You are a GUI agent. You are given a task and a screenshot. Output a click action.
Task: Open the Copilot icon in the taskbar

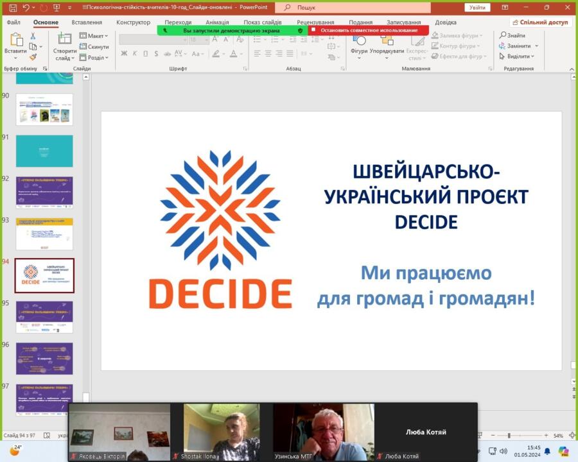tap(563, 451)
